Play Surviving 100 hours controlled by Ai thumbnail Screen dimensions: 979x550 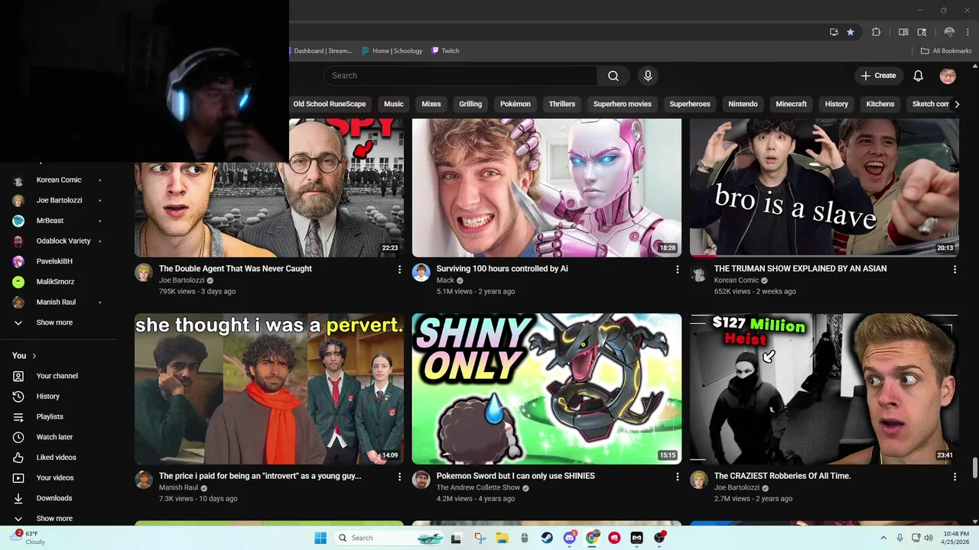[547, 188]
